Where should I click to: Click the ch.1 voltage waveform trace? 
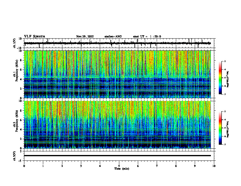point(117,43)
